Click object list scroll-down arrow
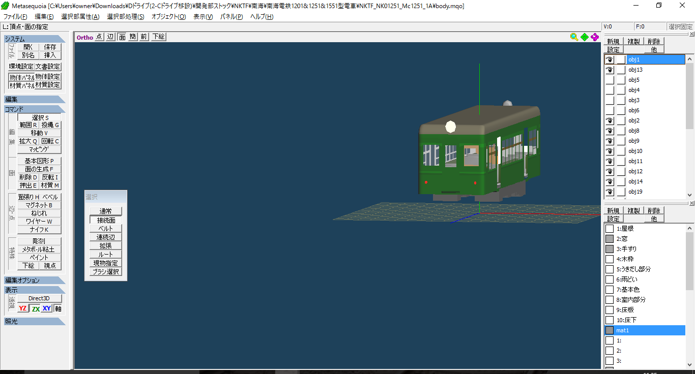Screen dimensions: 695x374 [x=690, y=195]
